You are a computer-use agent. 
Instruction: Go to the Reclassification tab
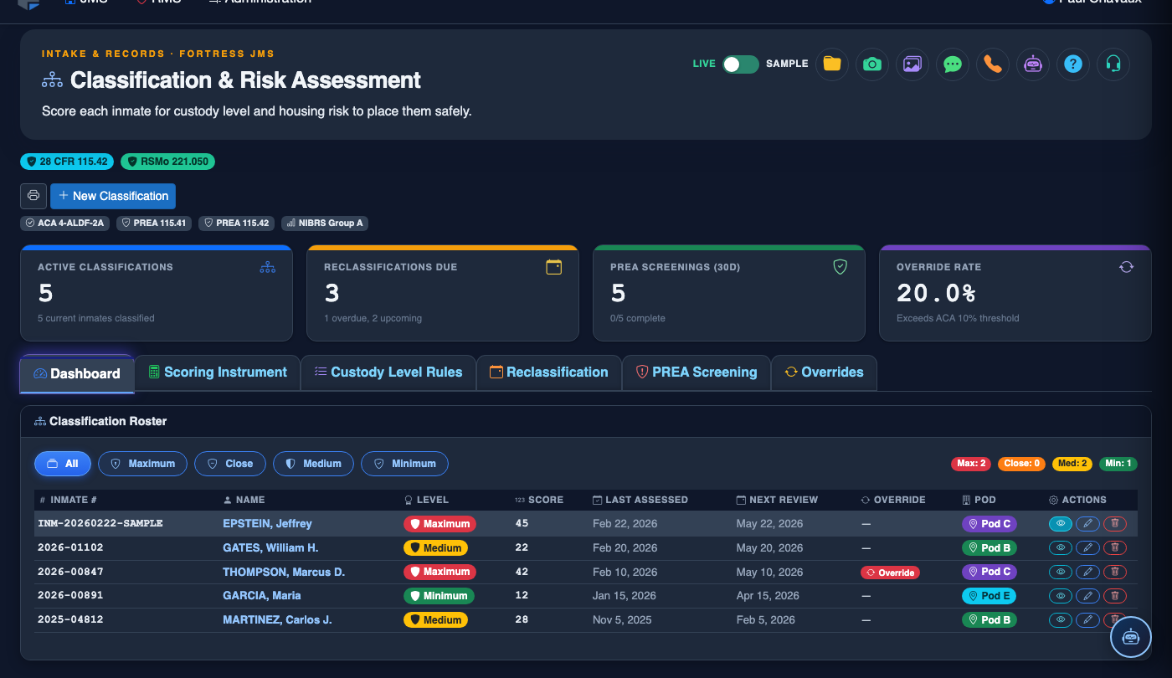click(x=549, y=372)
